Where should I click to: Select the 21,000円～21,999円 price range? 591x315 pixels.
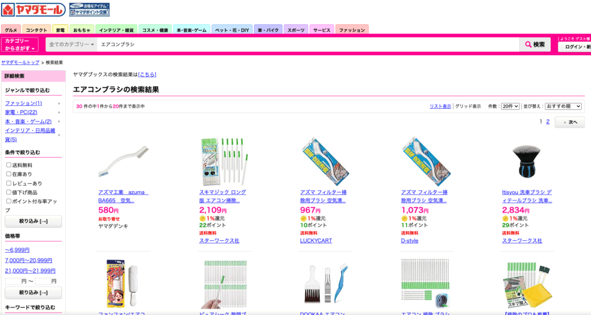(30, 271)
